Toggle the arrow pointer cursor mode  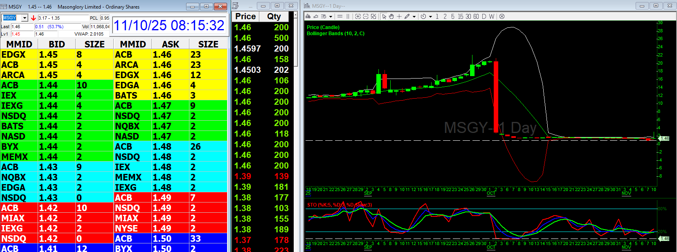(384, 16)
